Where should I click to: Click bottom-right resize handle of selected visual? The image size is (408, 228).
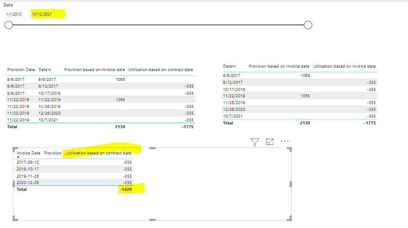[289, 218]
